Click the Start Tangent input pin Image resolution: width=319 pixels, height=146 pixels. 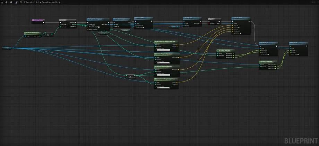click(233, 27)
